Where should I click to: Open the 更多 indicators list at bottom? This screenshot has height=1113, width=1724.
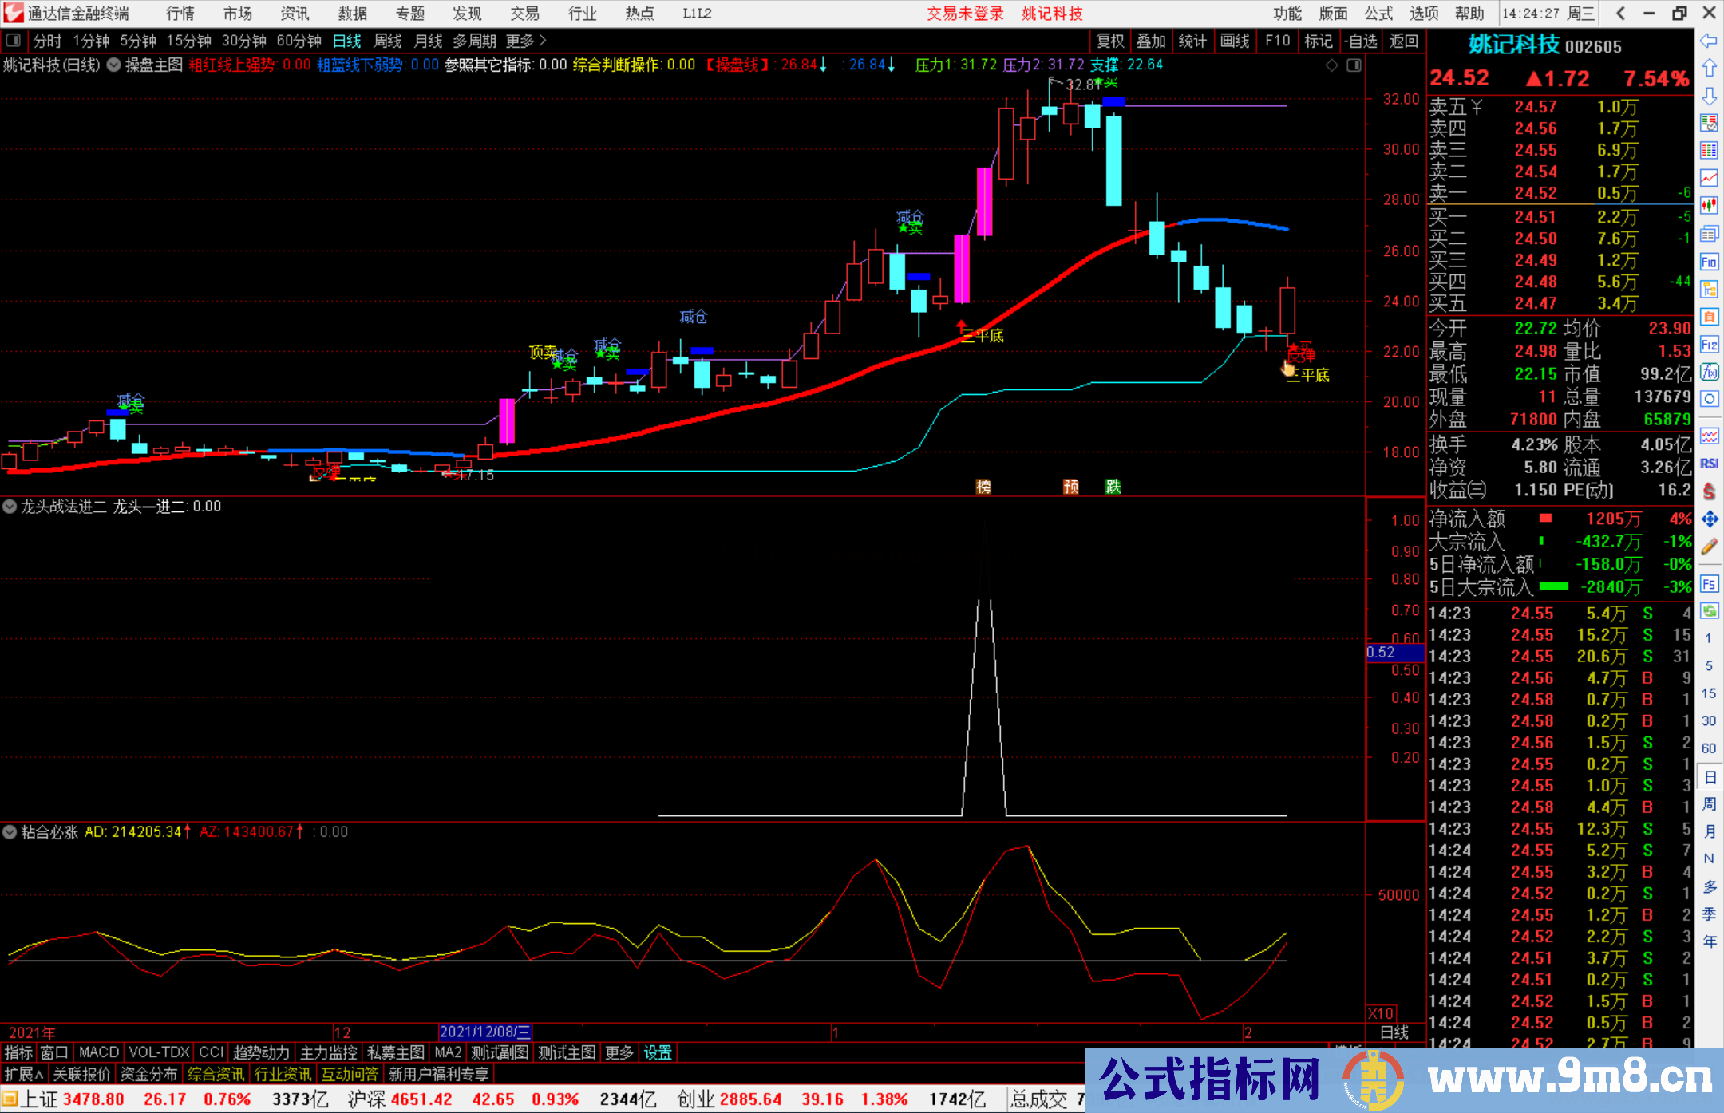619,1052
